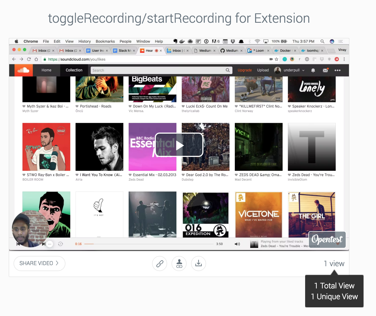This screenshot has height=316, width=376.
Task: Switch to the 'Slack M' browser tab
Action: coord(124,51)
